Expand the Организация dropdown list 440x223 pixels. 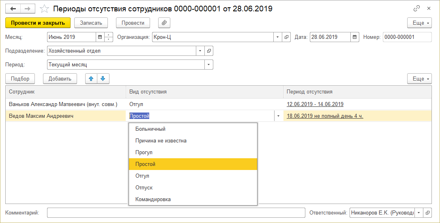point(278,37)
